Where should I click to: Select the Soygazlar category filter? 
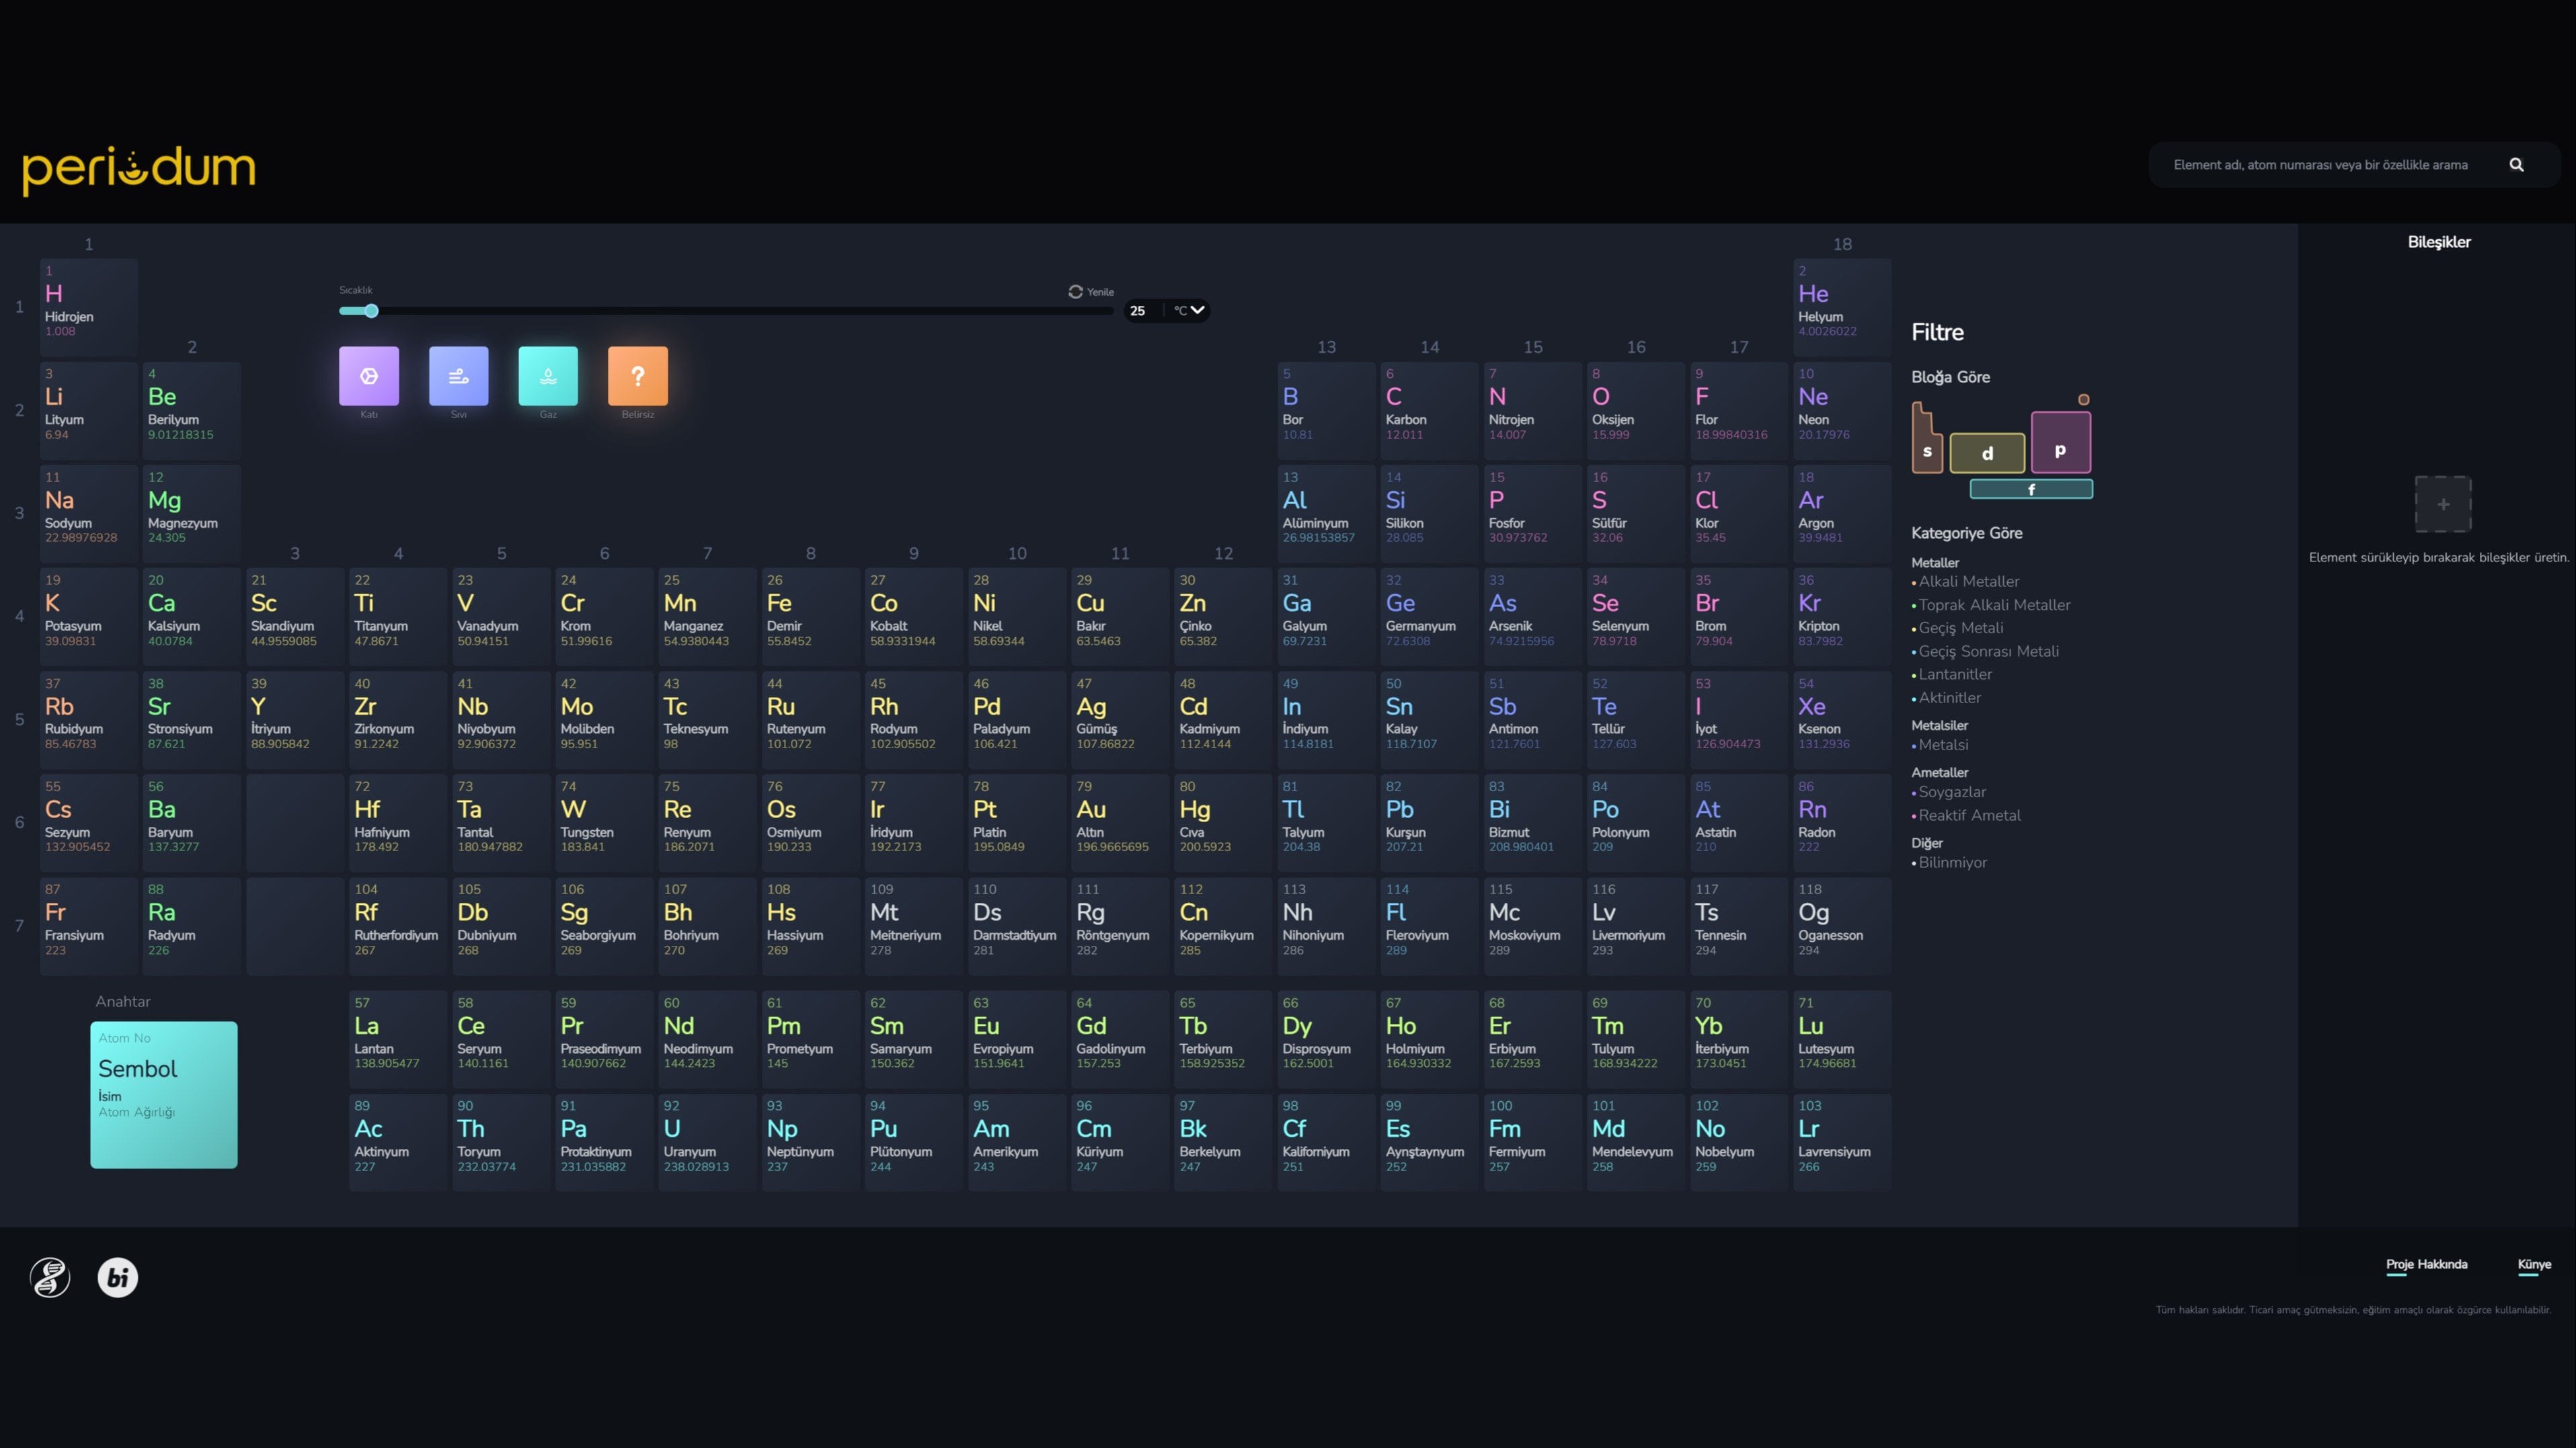1951,792
